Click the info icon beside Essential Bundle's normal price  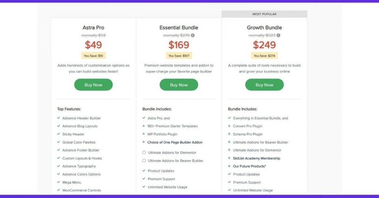[x=192, y=35]
